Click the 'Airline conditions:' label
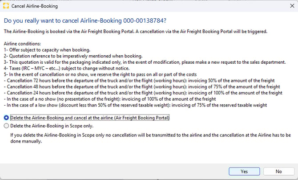The image size is (298, 180). tap(22, 44)
